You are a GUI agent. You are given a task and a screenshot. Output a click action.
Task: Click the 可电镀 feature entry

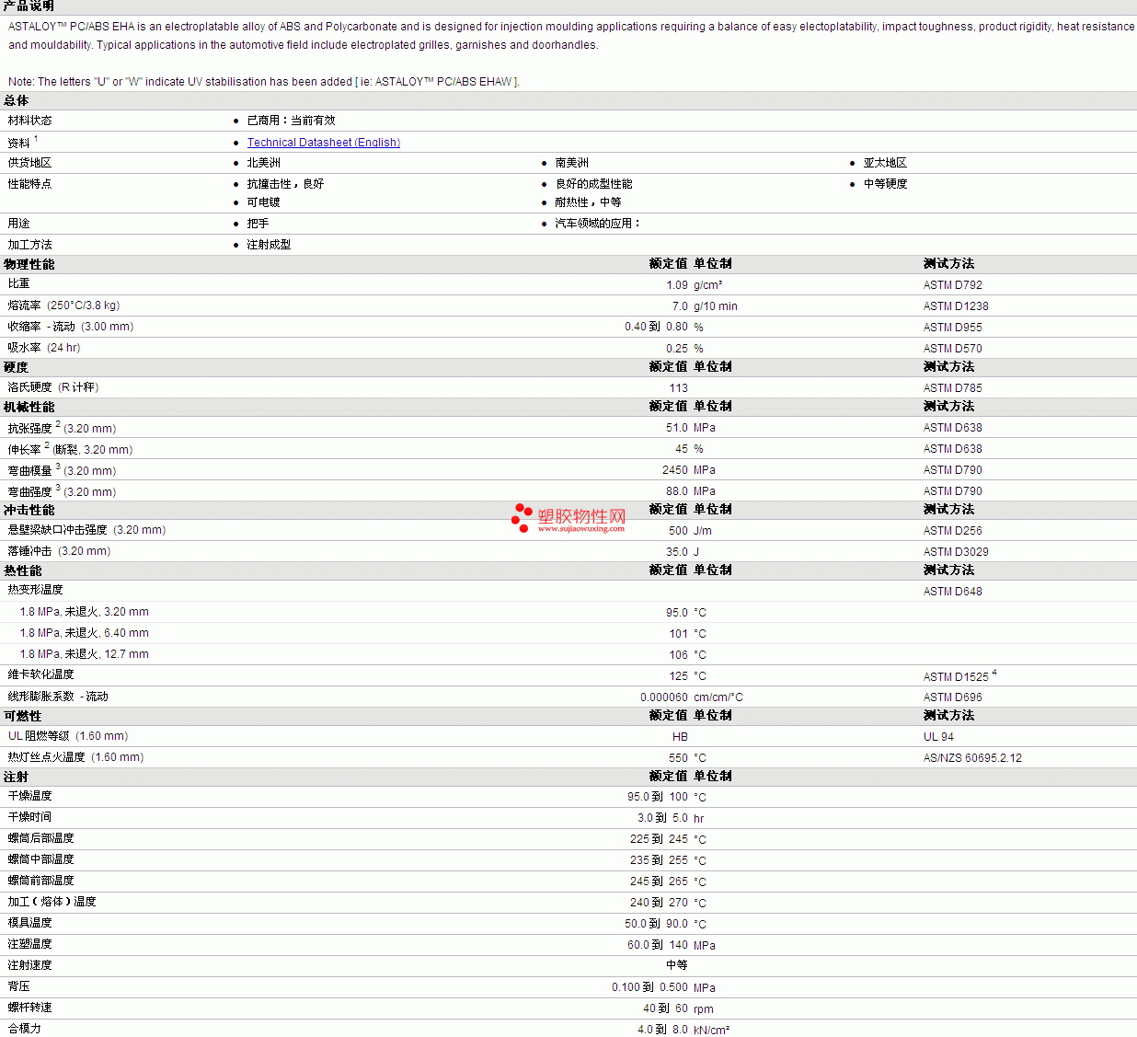[264, 202]
